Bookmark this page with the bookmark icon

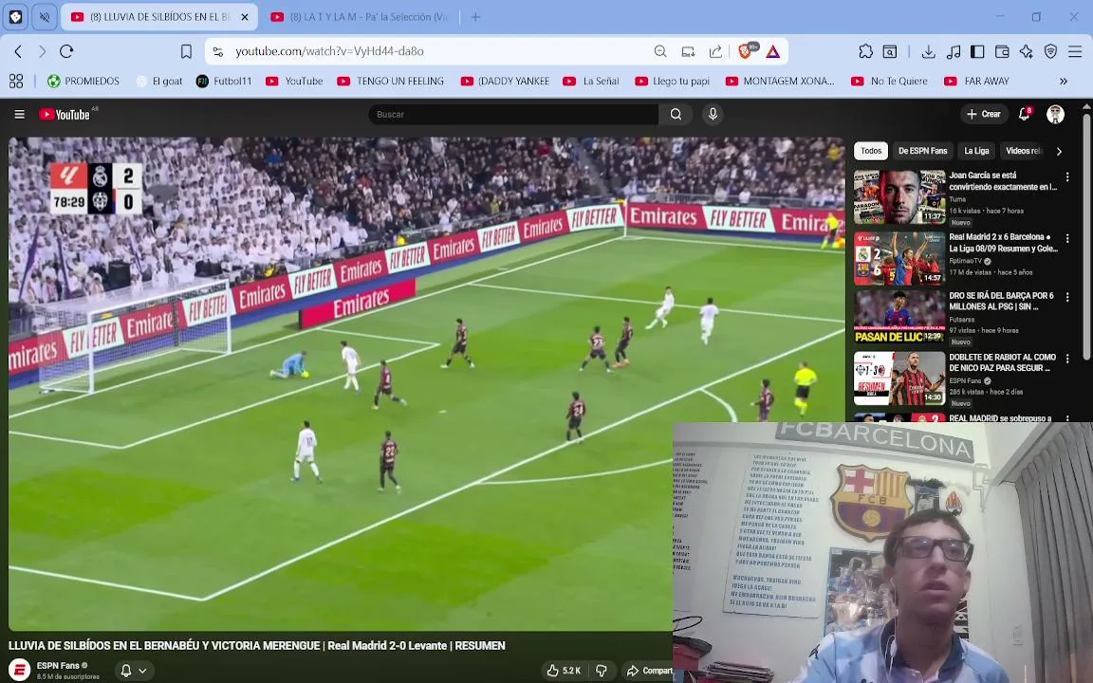(186, 51)
